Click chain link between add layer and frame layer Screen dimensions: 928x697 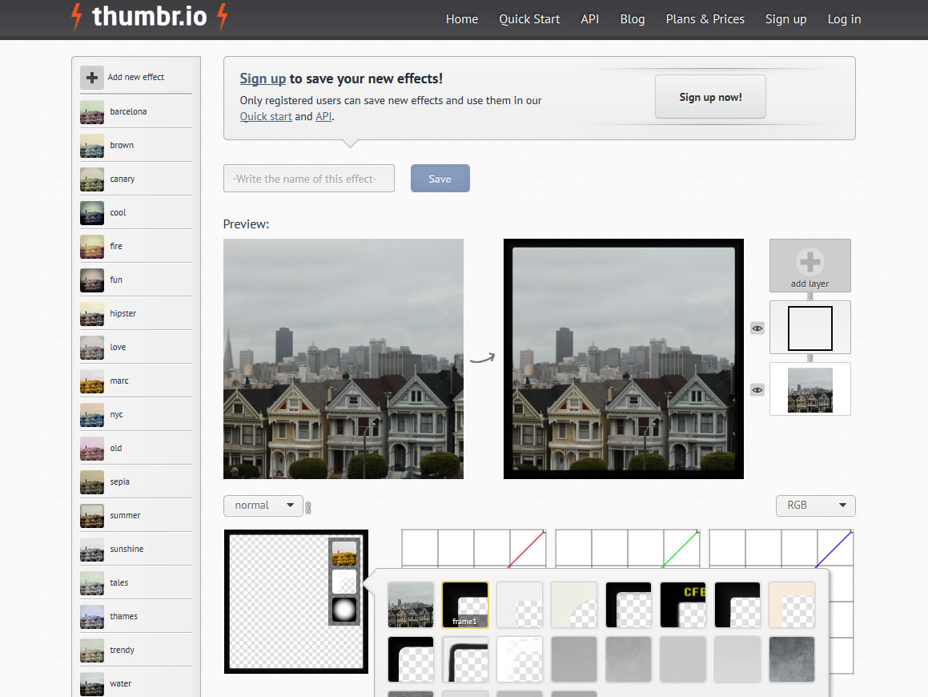click(x=810, y=296)
